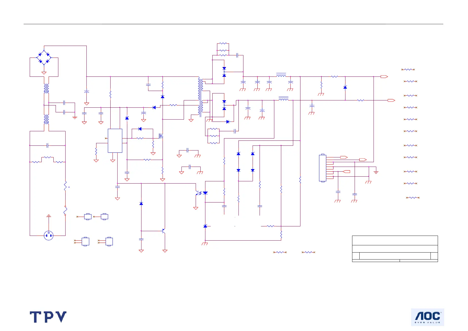Select the power MOSFET symbol

tap(161, 136)
